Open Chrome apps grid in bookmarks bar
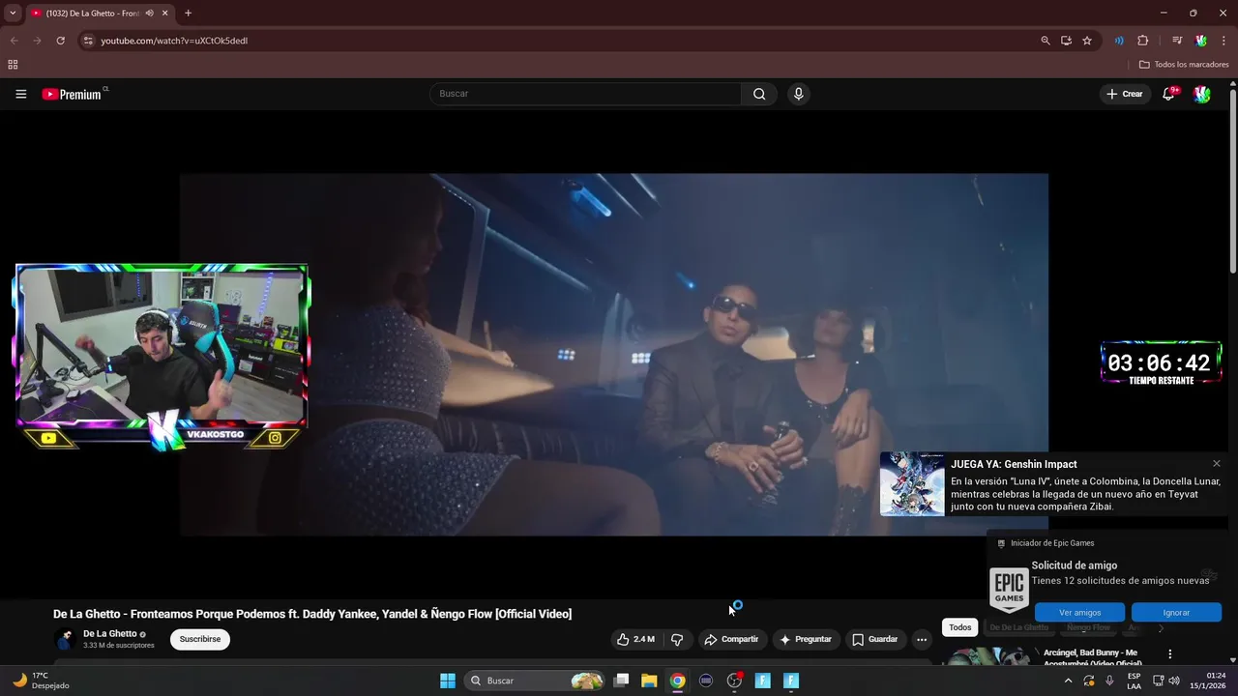The image size is (1238, 696). pyautogui.click(x=13, y=65)
